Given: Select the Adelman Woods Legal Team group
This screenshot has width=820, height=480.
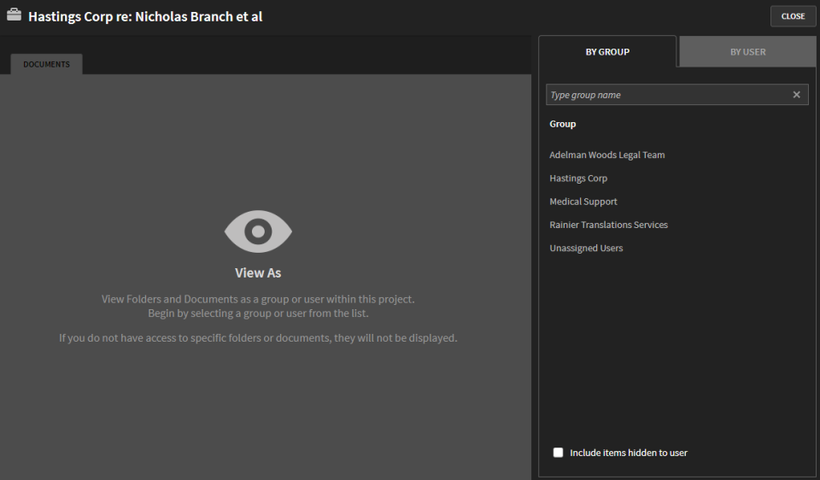Looking at the screenshot, I should pyautogui.click(x=607, y=155).
